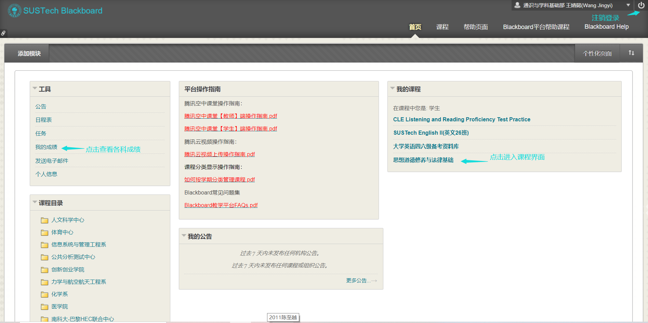Open the 人文科学中心 folder icon

(x=44, y=220)
